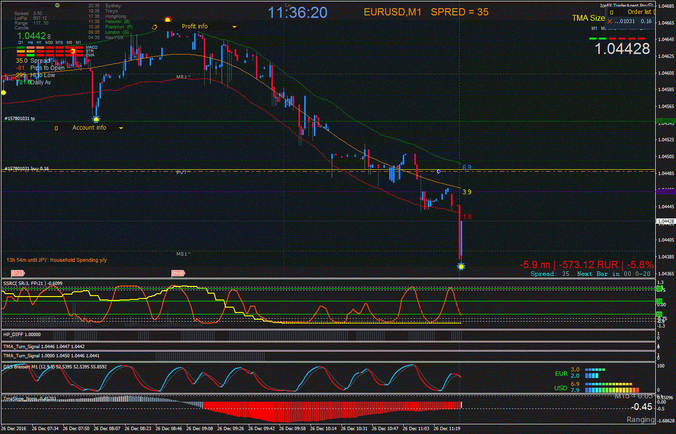Image resolution: width=676 pixels, height=434 pixels.
Task: Click the smiley face icon at top left
Action: point(57,5)
